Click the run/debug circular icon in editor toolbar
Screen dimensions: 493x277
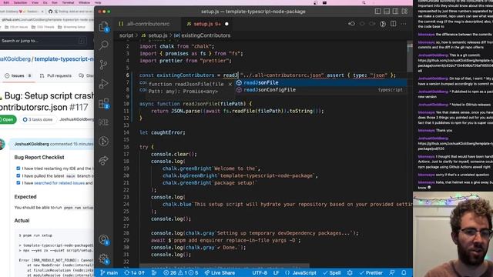coord(383,24)
